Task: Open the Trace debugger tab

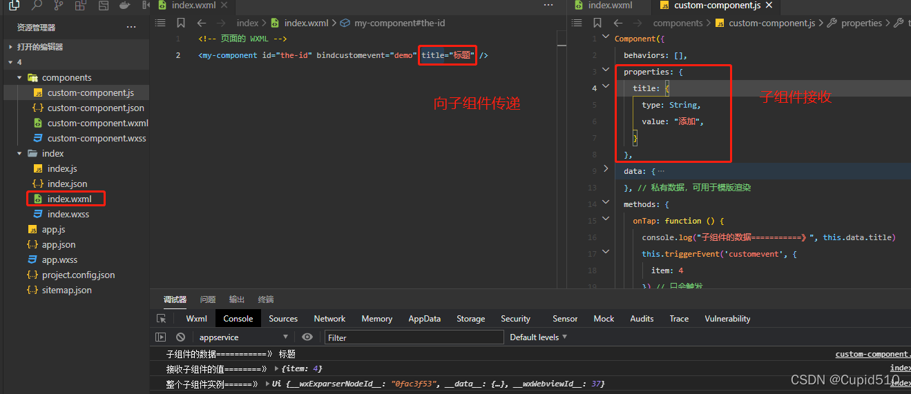Action: (x=679, y=319)
